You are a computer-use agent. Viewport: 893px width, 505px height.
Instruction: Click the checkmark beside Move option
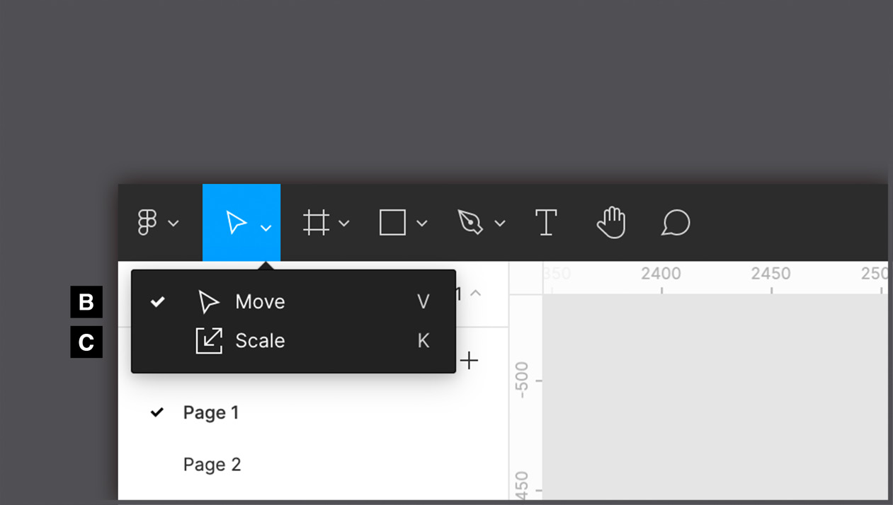pos(158,302)
